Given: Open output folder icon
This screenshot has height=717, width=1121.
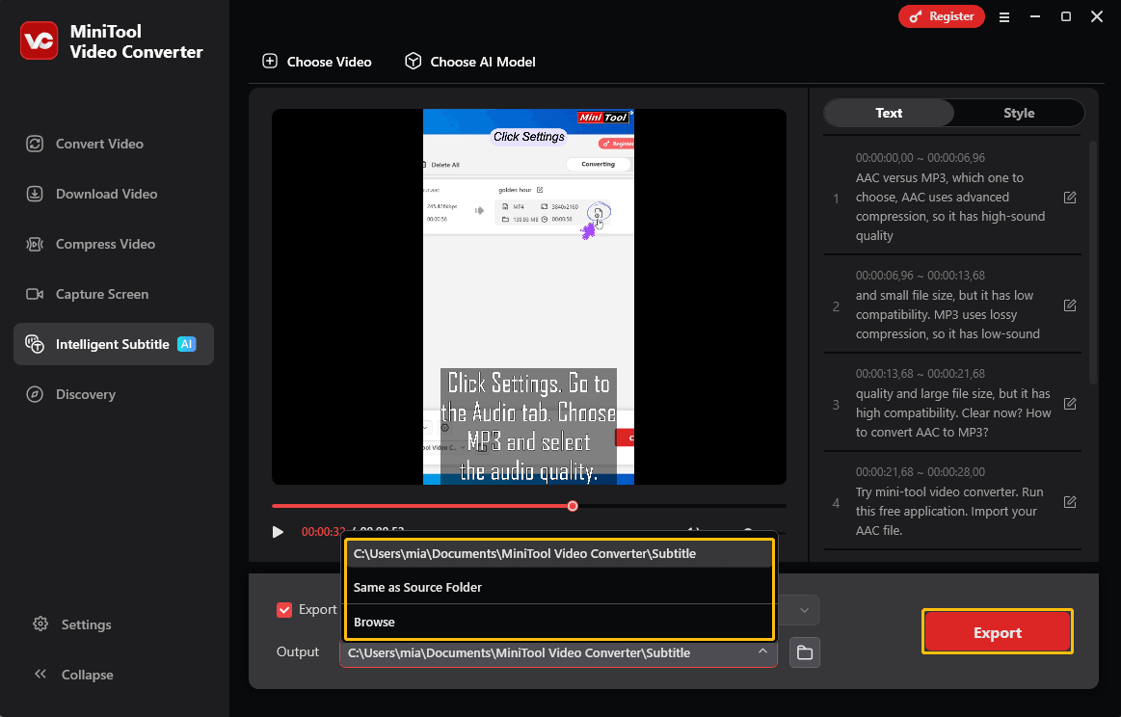Looking at the screenshot, I should pos(804,651).
